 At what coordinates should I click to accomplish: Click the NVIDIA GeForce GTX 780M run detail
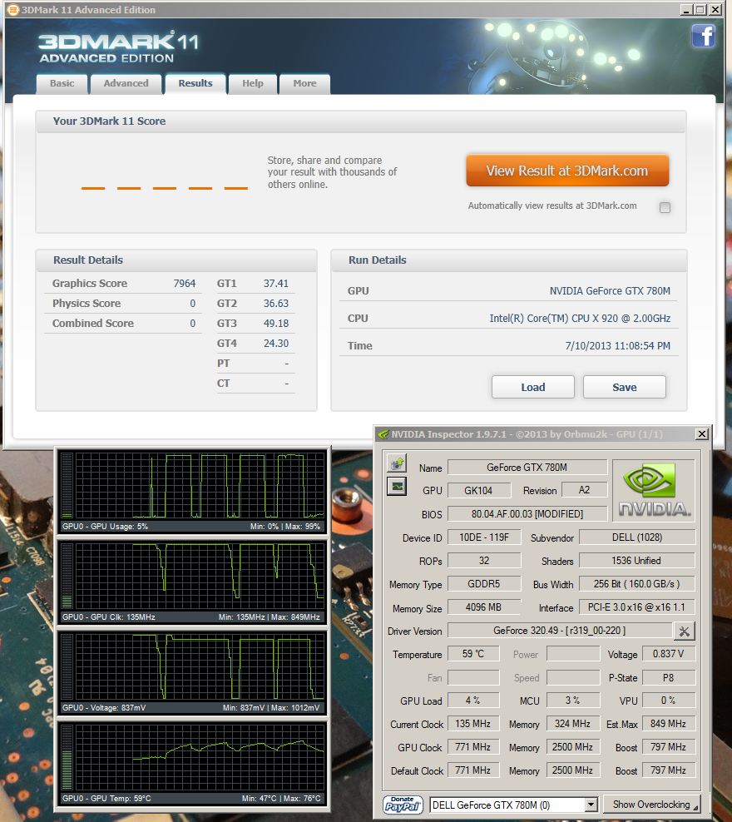point(610,291)
